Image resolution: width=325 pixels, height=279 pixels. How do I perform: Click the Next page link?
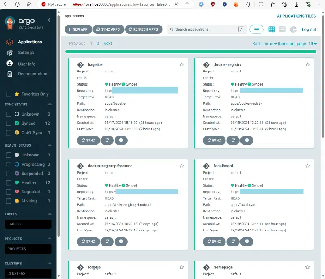(x=108, y=44)
